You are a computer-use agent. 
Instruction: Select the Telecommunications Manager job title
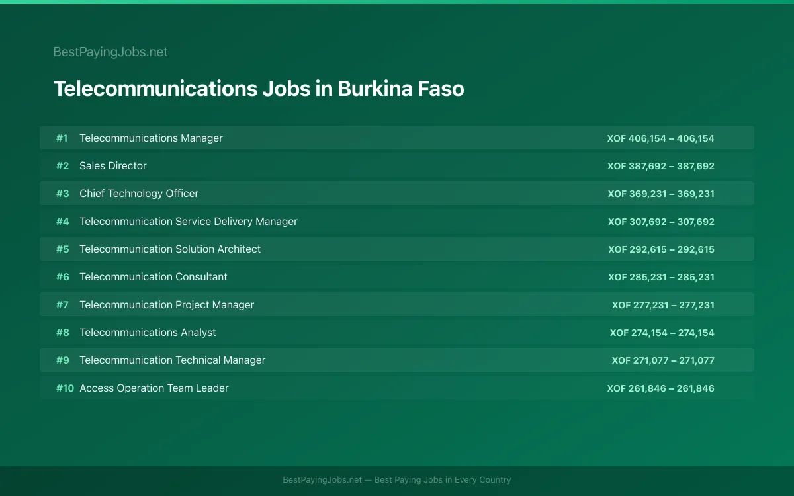[x=151, y=138]
